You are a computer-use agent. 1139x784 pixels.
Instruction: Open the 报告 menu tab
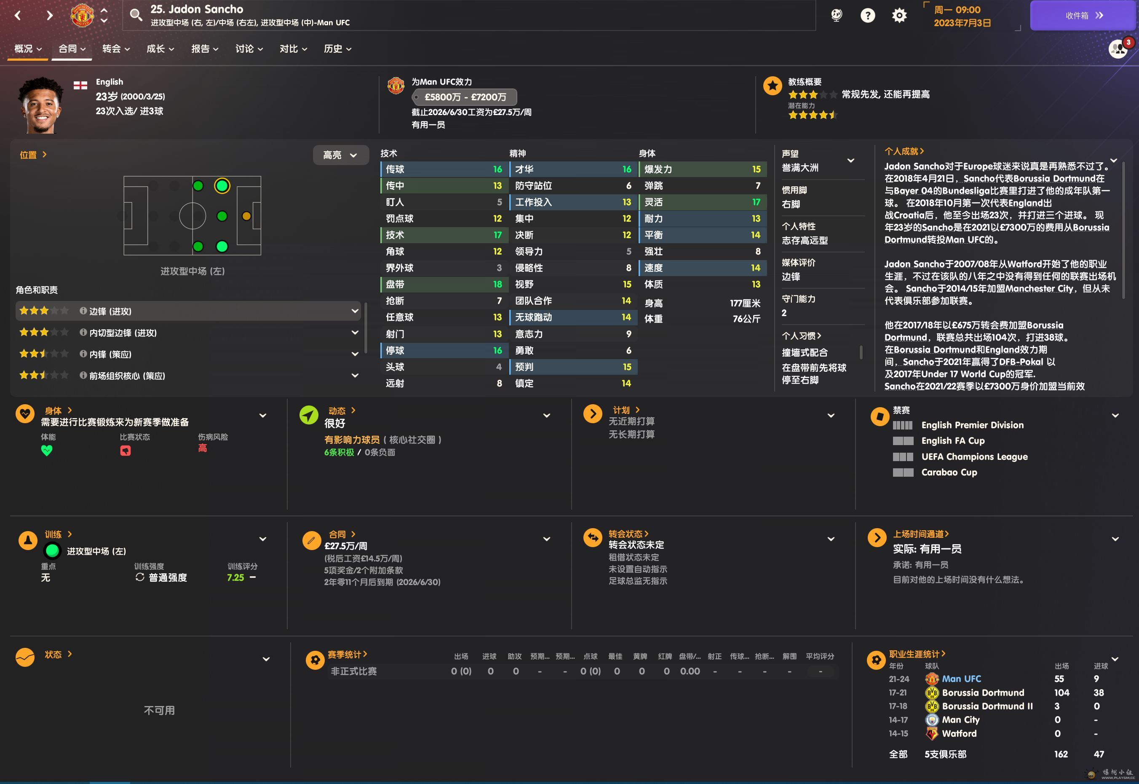[204, 48]
